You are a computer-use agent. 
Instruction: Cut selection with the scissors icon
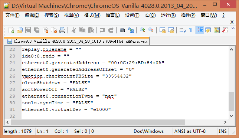pos(74,30)
